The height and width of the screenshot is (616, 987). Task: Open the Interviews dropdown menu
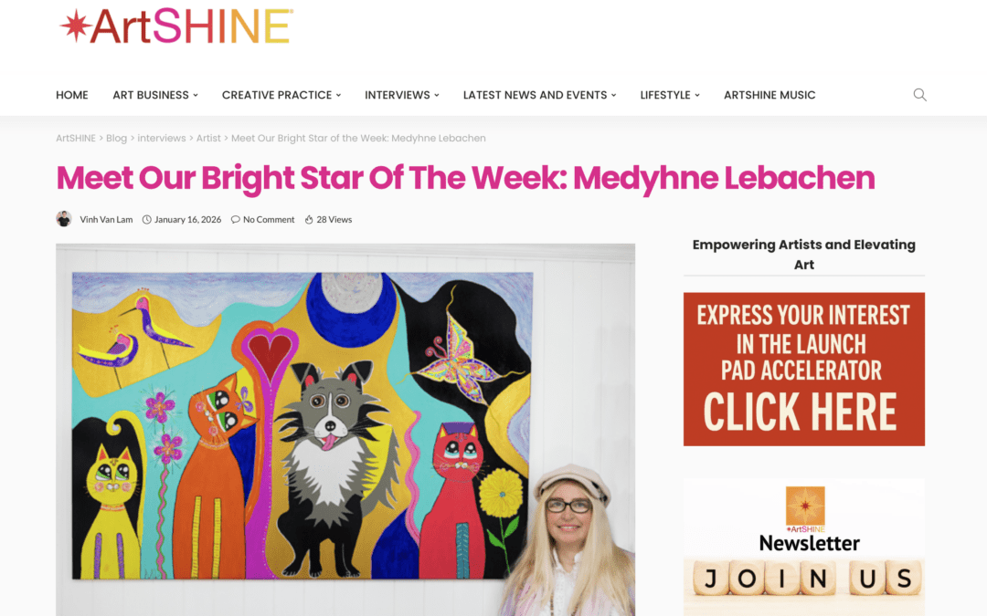click(x=401, y=95)
